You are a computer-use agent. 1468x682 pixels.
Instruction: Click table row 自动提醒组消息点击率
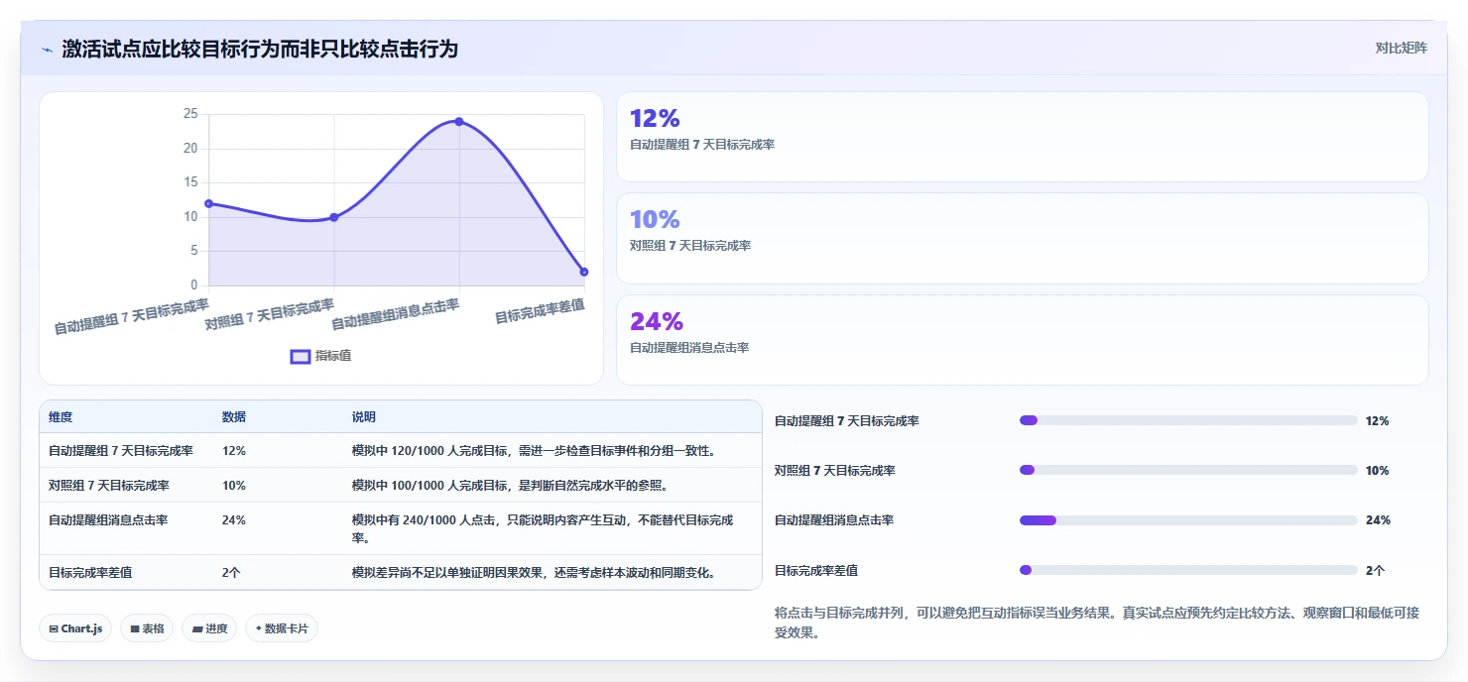401,528
